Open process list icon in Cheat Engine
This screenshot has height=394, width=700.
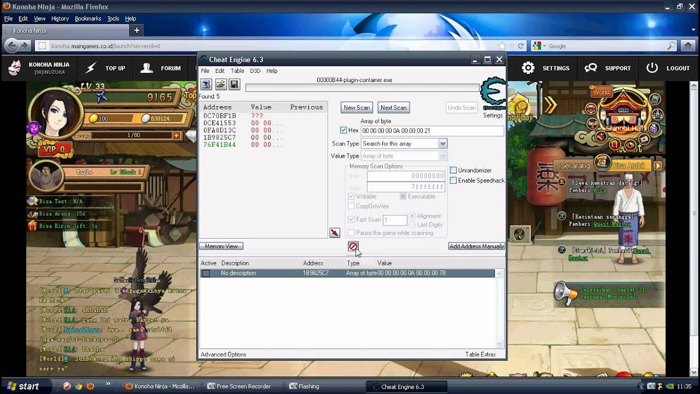pyautogui.click(x=206, y=84)
